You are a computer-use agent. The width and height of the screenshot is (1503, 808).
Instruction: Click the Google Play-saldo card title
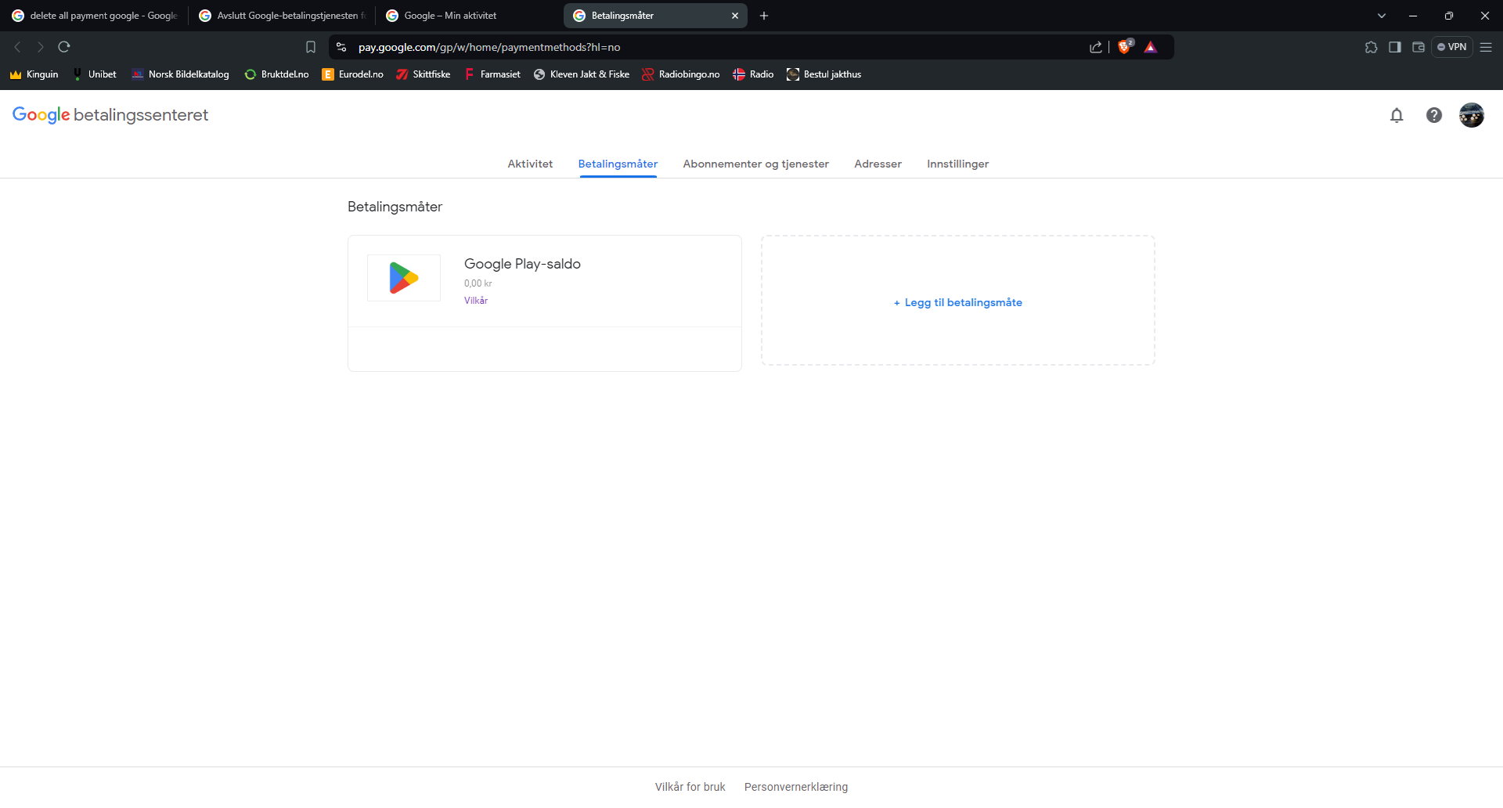pos(522,264)
